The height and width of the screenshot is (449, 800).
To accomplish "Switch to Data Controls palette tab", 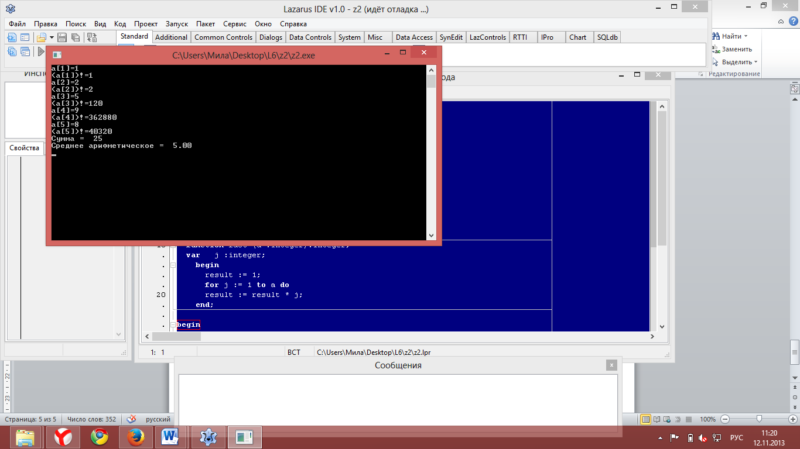I will point(310,37).
